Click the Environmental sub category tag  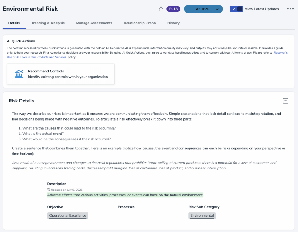[x=202, y=216]
